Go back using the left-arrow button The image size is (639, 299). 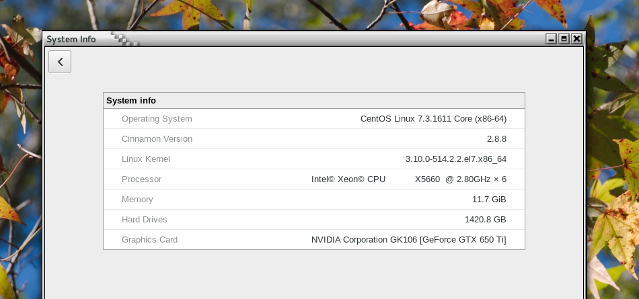tap(60, 62)
